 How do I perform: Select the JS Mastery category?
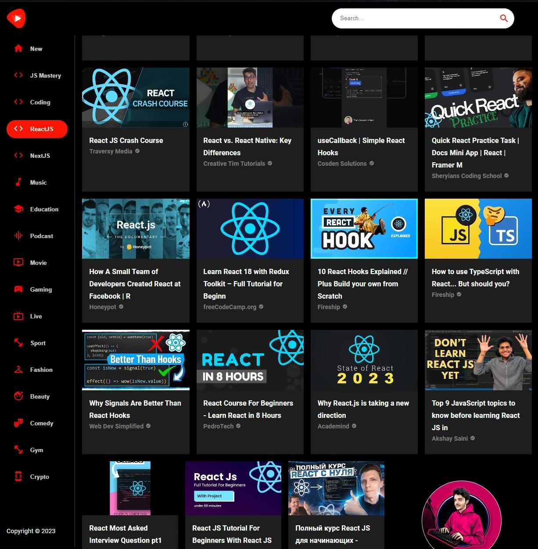37,75
